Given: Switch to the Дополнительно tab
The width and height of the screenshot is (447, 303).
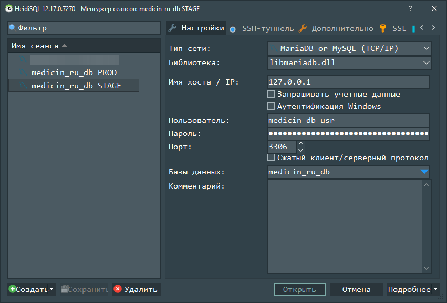Looking at the screenshot, I should pyautogui.click(x=336, y=28).
